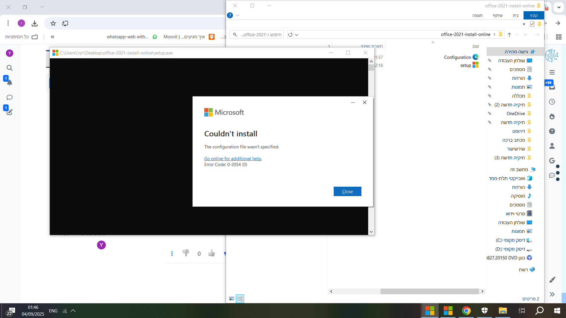This screenshot has width=566, height=318.
Task: Open pinned תמונות under Quick access
Action: (x=521, y=87)
